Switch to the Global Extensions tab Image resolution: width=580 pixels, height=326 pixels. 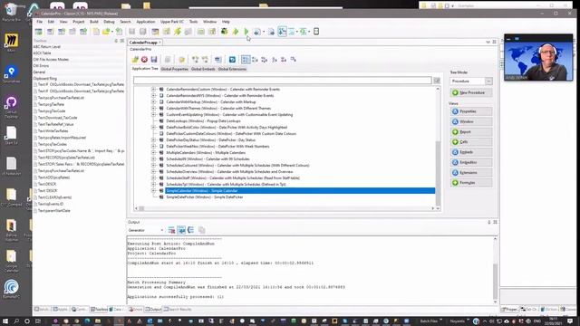(x=232, y=69)
